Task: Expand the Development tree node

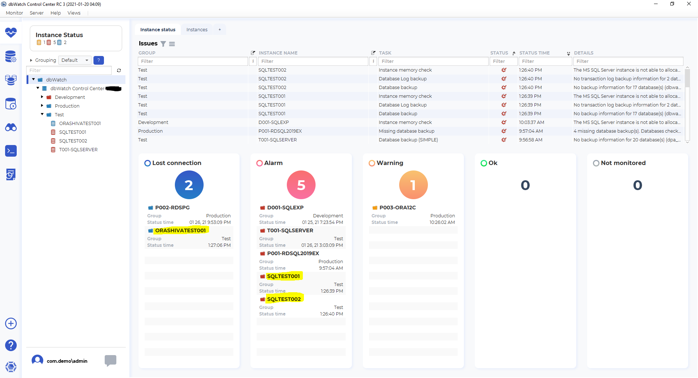Action: point(42,97)
